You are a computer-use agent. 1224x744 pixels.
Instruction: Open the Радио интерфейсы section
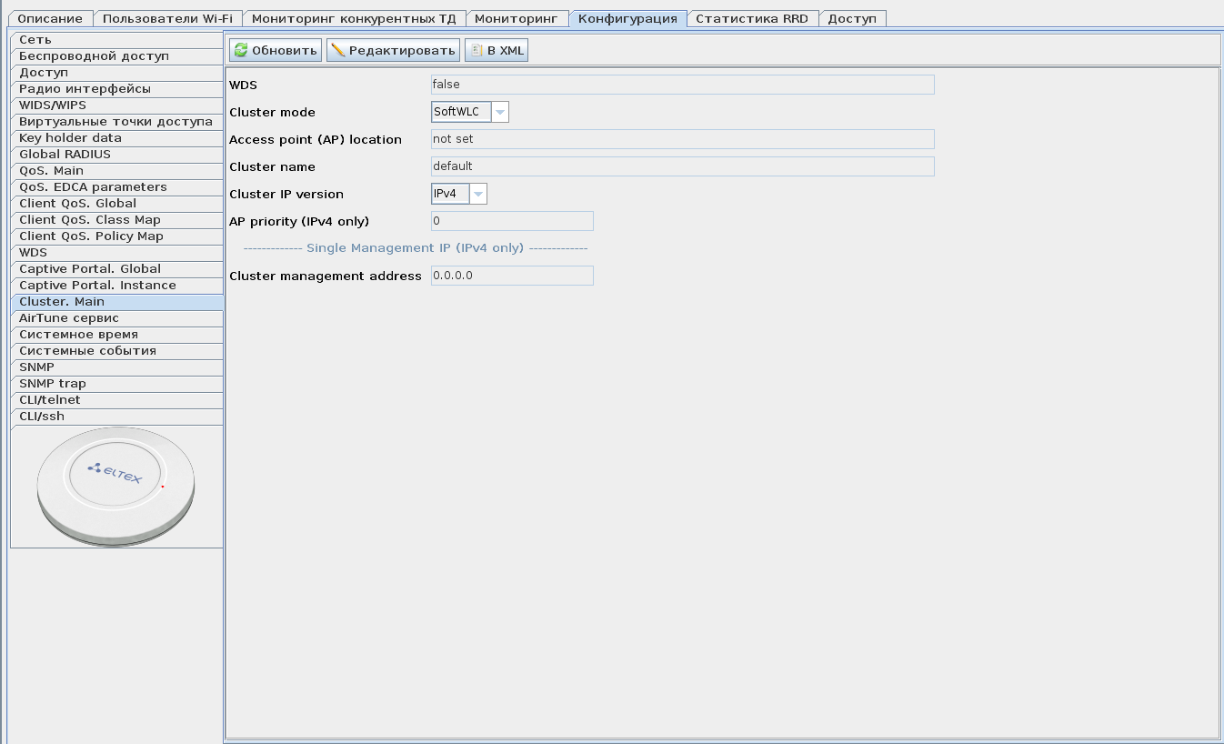[x=116, y=89]
